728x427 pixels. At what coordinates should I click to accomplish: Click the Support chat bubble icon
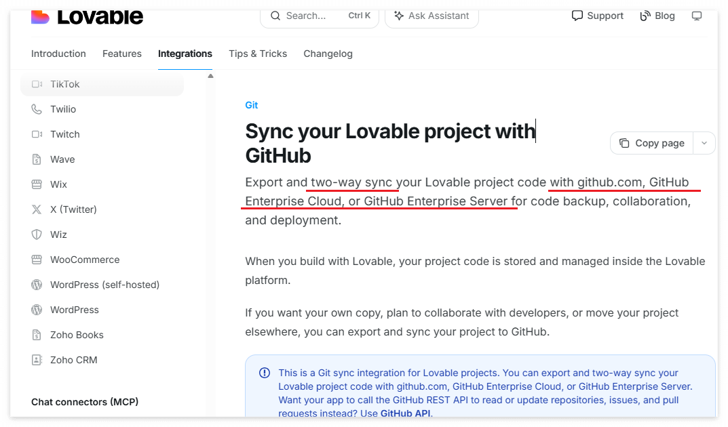tap(577, 16)
